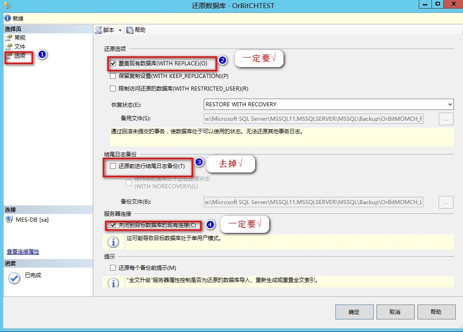463x332 pixels.
Task: Click the 帮助 toolbar icon
Action: click(129, 30)
